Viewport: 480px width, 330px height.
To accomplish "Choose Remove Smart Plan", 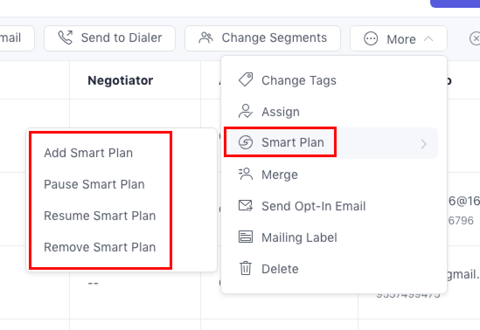I will tap(100, 247).
